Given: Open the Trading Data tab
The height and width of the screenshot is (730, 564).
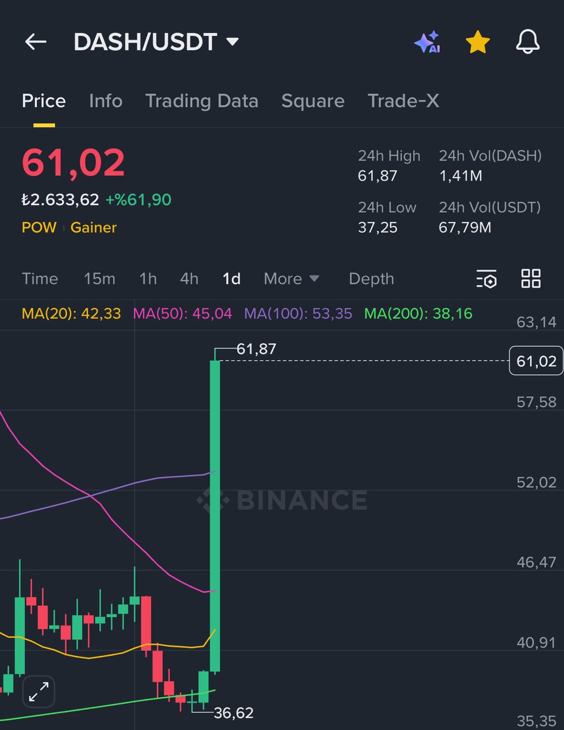Looking at the screenshot, I should point(201,101).
